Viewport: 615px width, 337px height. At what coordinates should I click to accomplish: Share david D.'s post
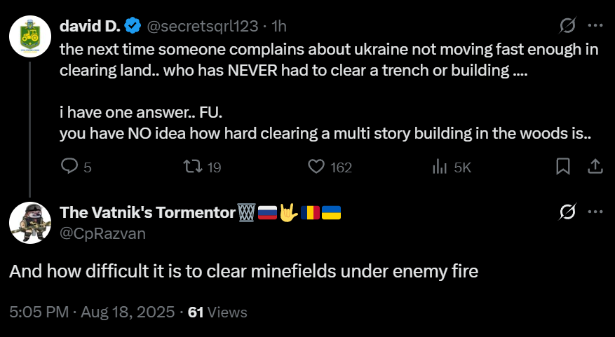[595, 167]
